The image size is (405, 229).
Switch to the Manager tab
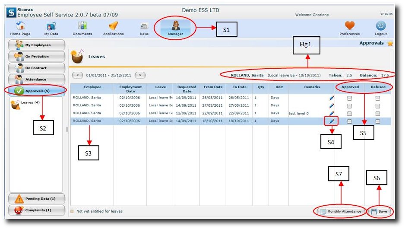point(175,28)
